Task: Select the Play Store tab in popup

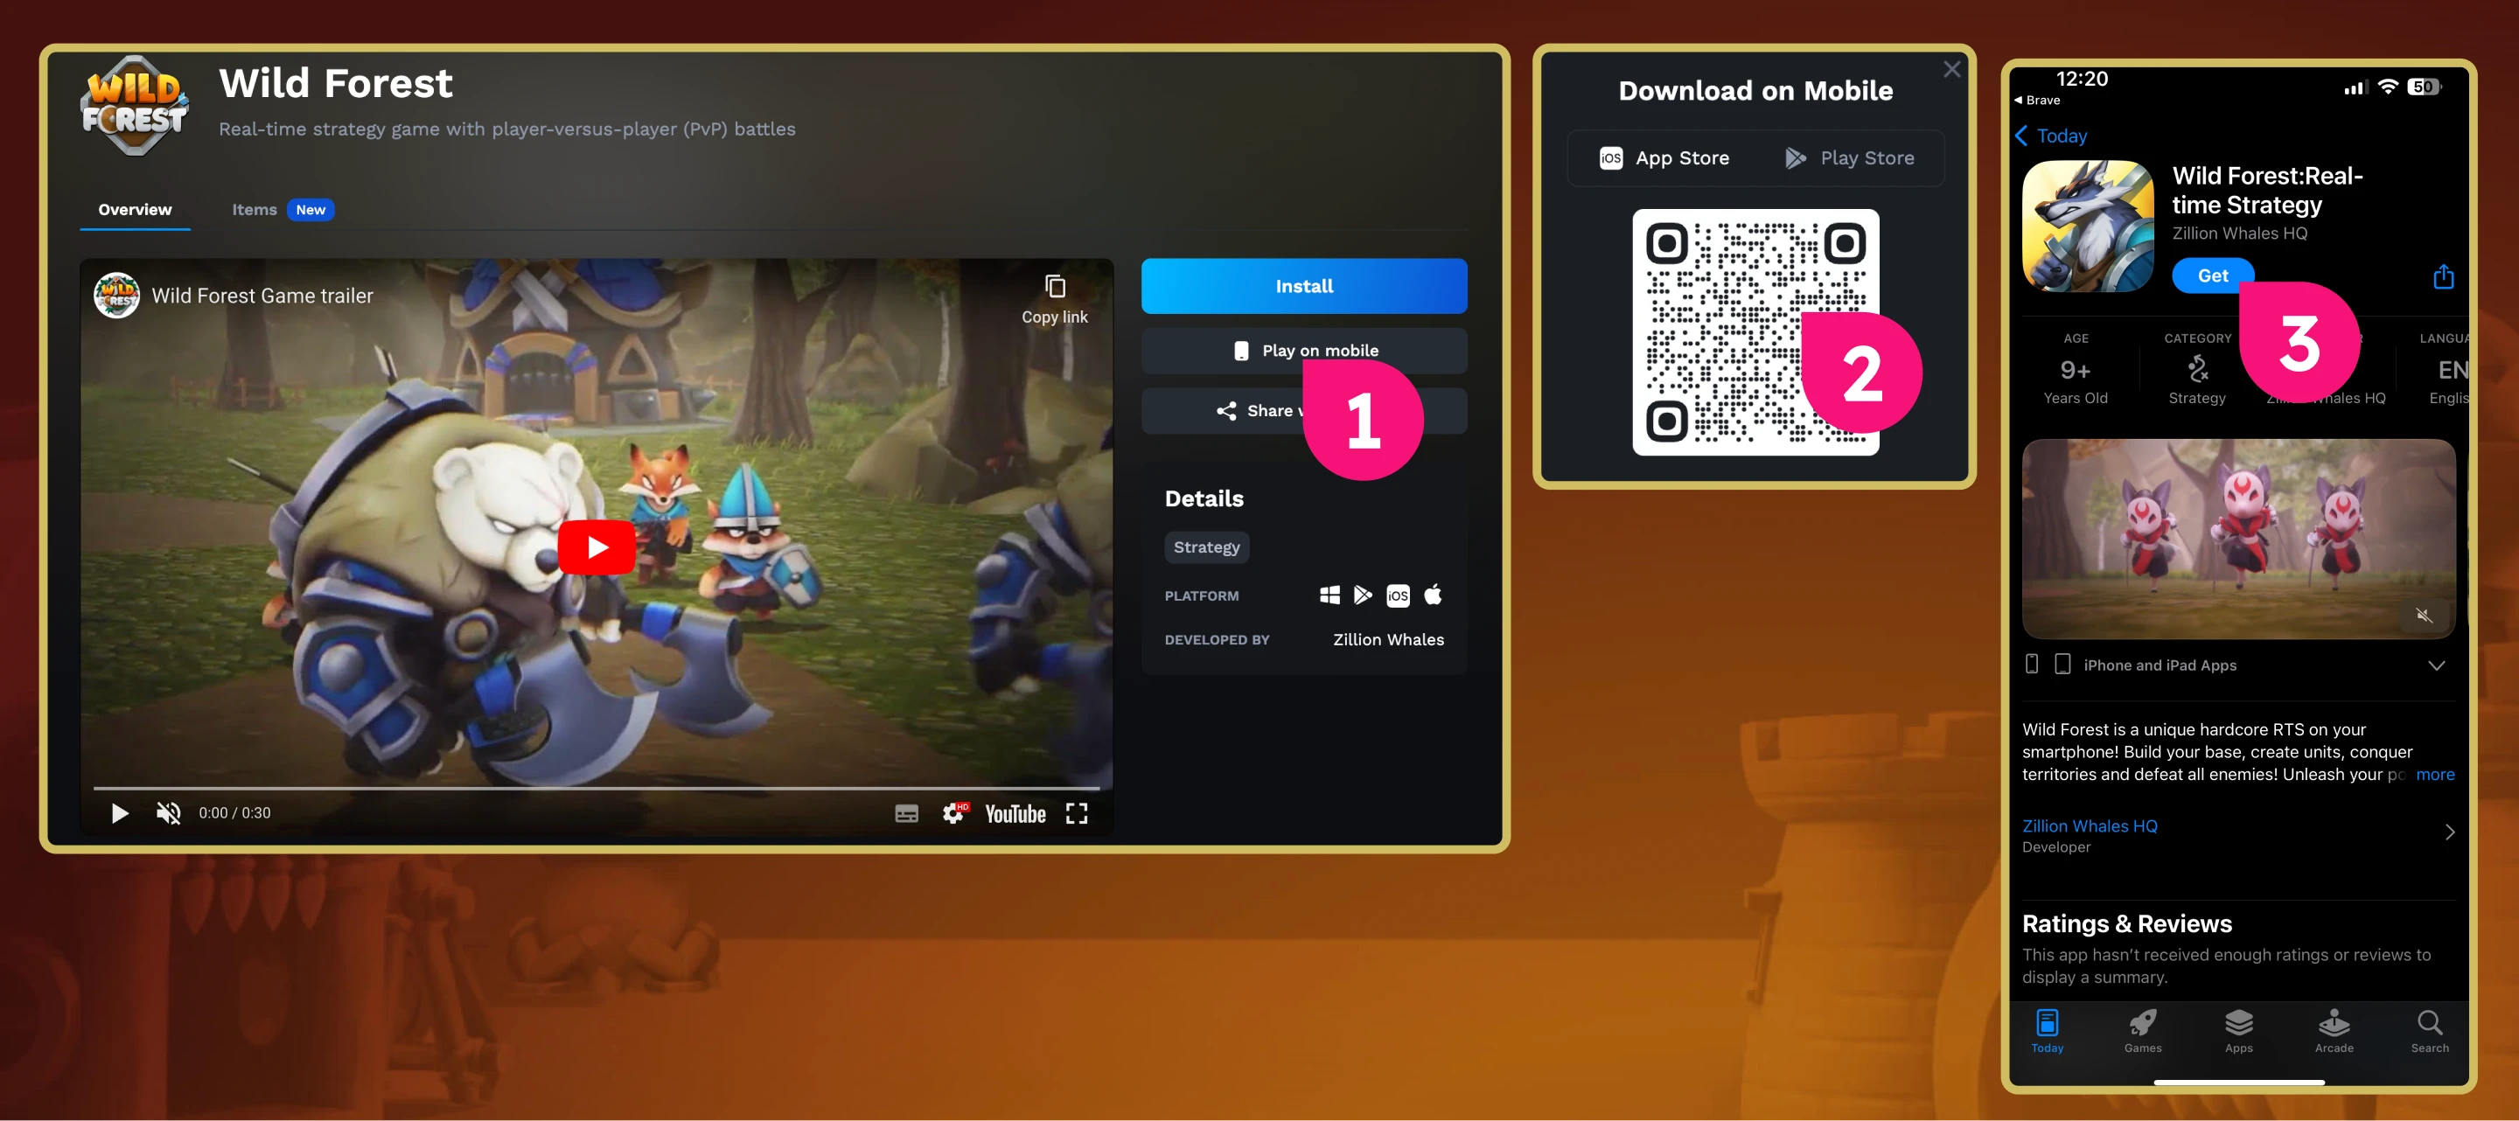Action: click(1849, 158)
